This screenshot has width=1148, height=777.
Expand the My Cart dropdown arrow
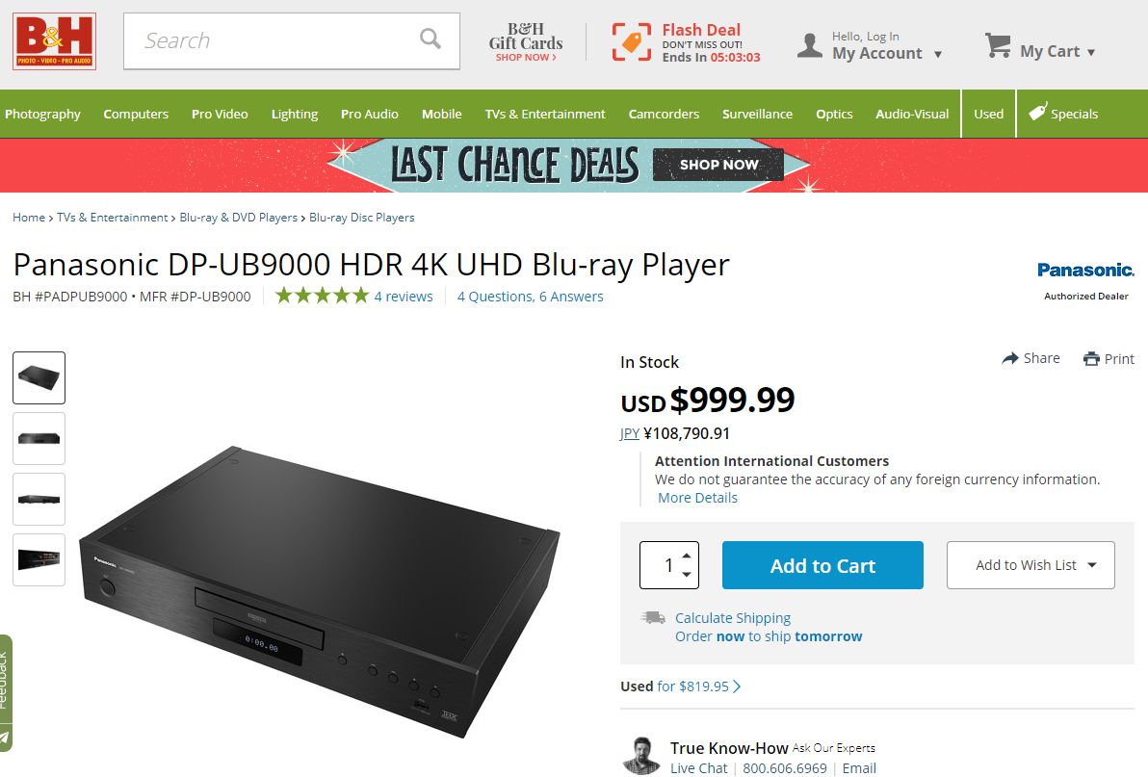[x=1091, y=53]
